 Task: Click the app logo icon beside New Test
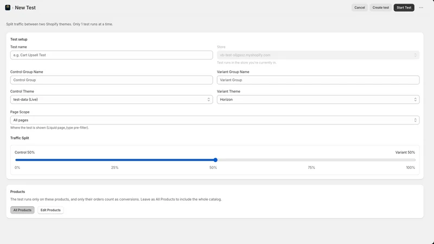click(8, 8)
